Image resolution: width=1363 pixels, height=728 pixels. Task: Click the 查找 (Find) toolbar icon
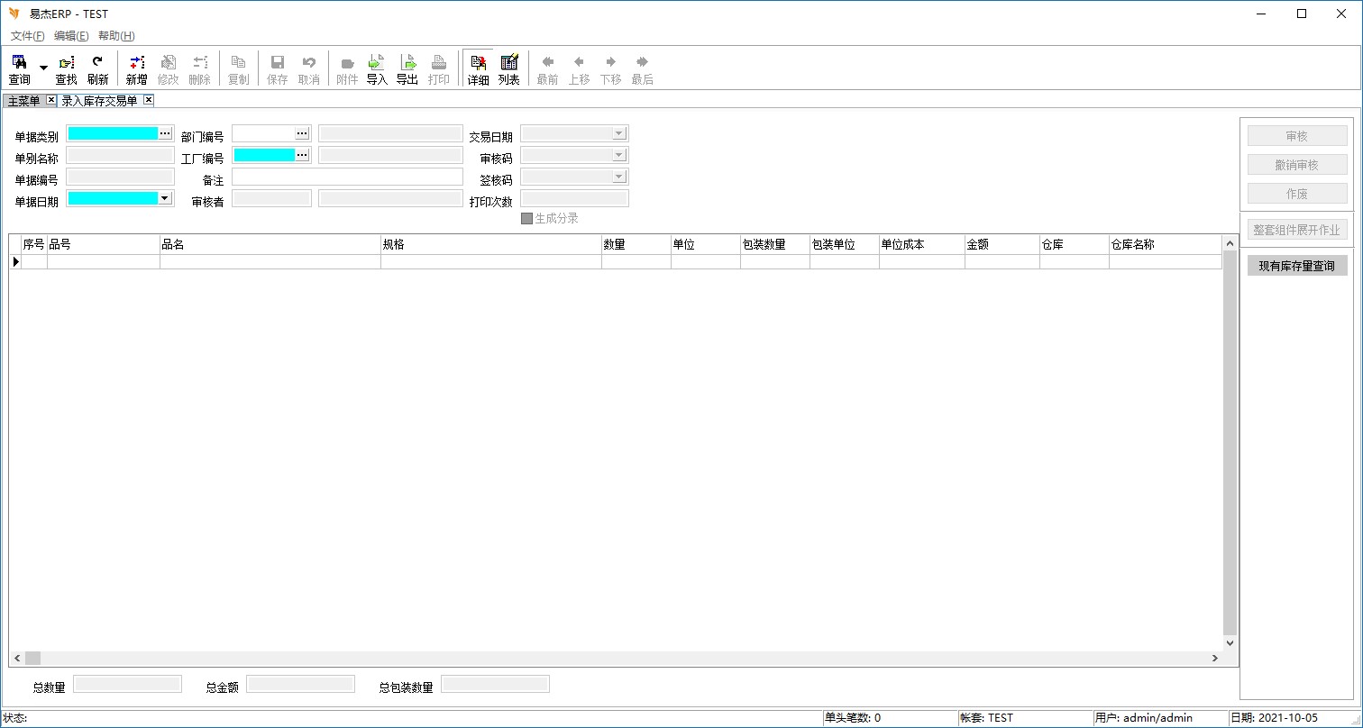67,69
